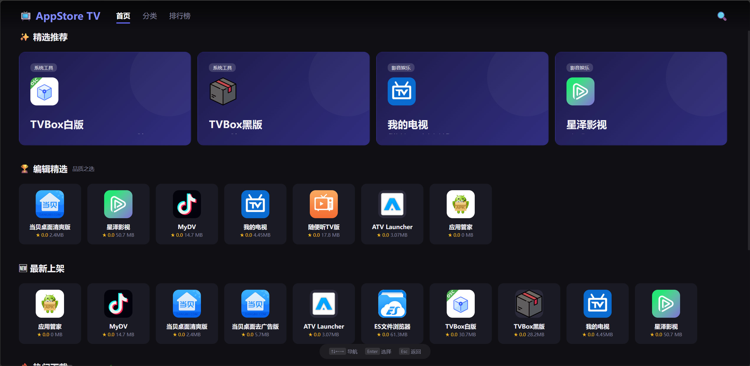This screenshot has height=366, width=750.
Task: Click the ATV Launcher name under 最新上架
Action: 324,327
